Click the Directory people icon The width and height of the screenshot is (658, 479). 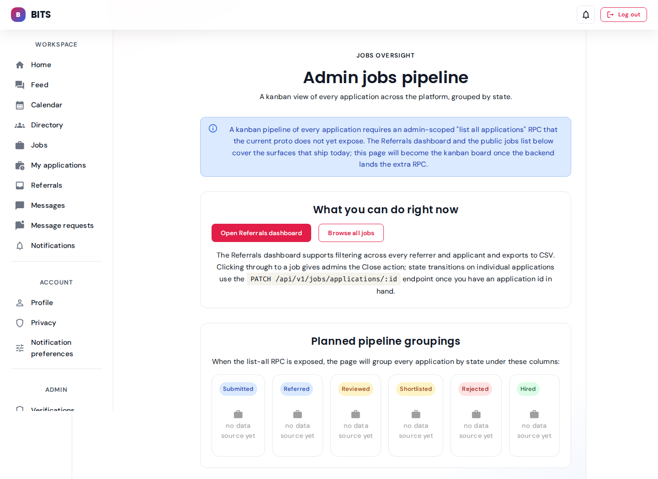coord(20,125)
